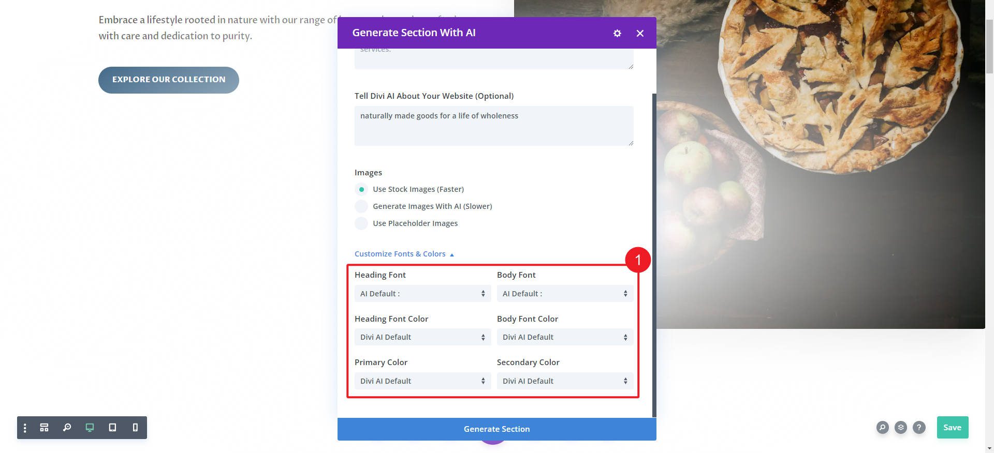Click the page's right-side scrollbar

(989, 47)
